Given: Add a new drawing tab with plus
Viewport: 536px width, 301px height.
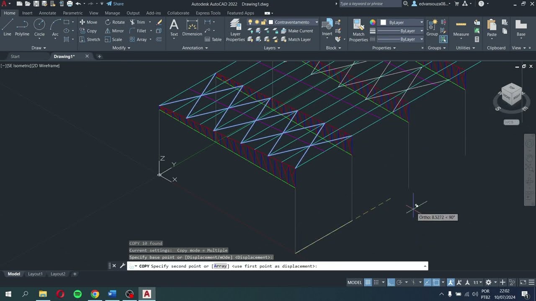Looking at the screenshot, I should coord(99,56).
